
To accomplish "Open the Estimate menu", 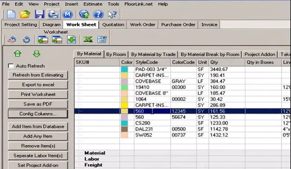I will (x=92, y=4).
